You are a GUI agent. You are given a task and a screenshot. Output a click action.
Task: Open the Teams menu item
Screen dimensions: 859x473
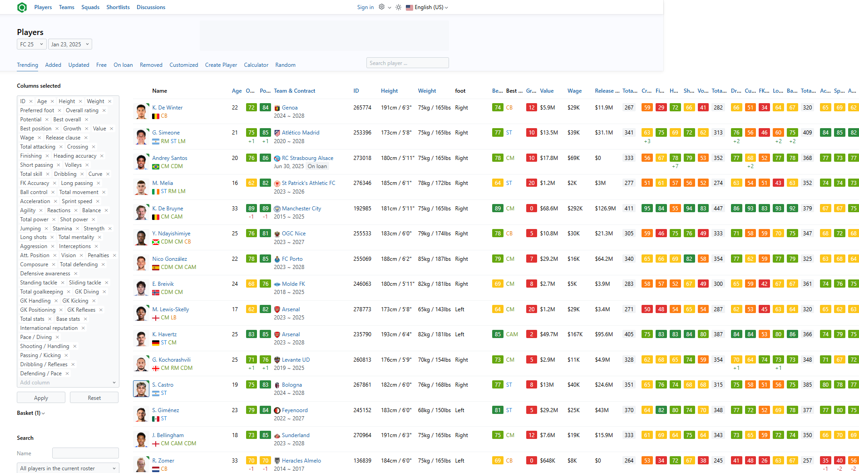[x=67, y=7]
